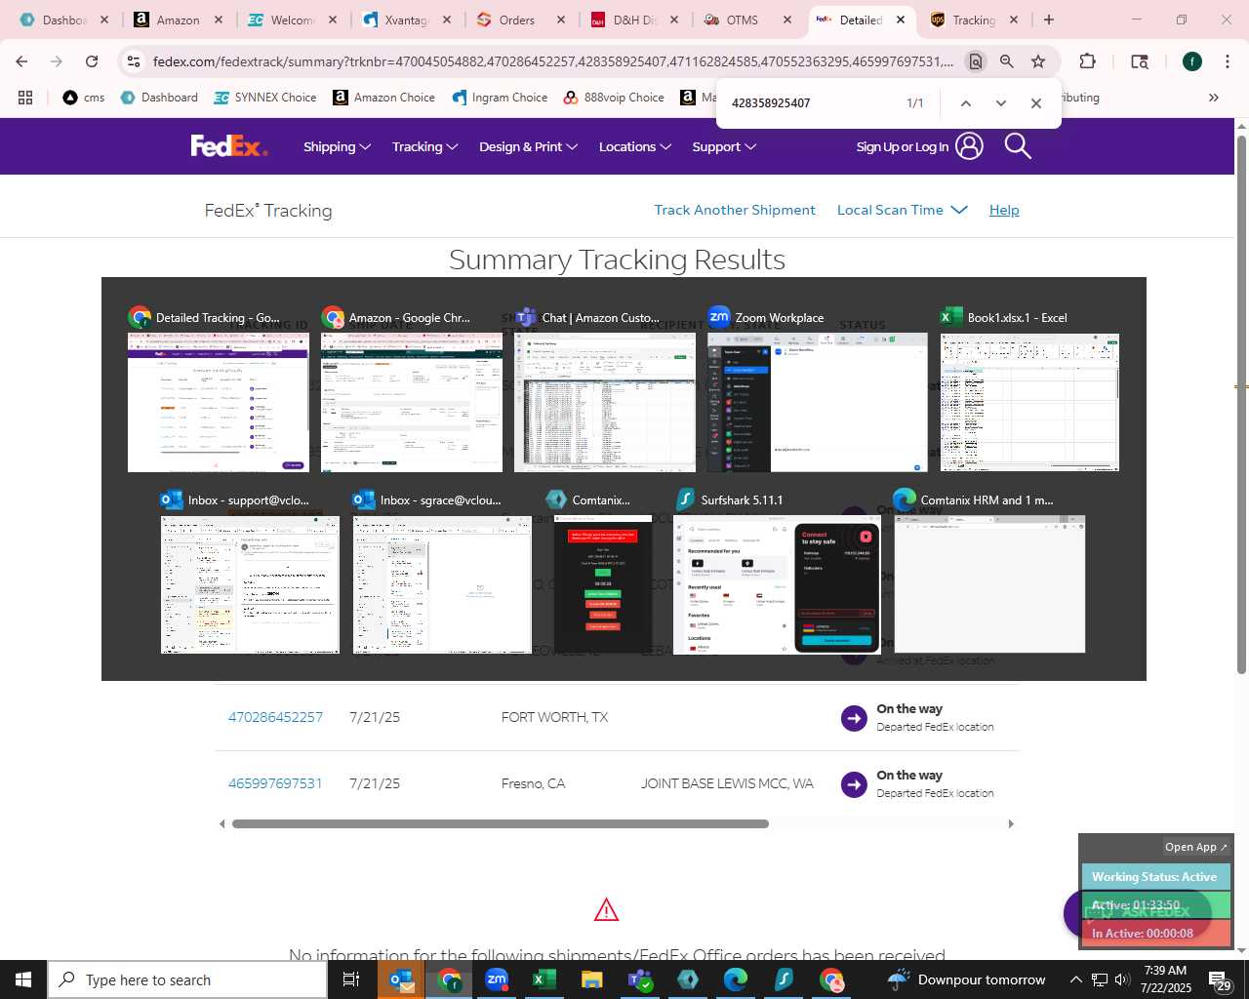Viewport: 1249px width, 999px height.
Task: Click the Open App button in tracker widget
Action: click(x=1196, y=847)
